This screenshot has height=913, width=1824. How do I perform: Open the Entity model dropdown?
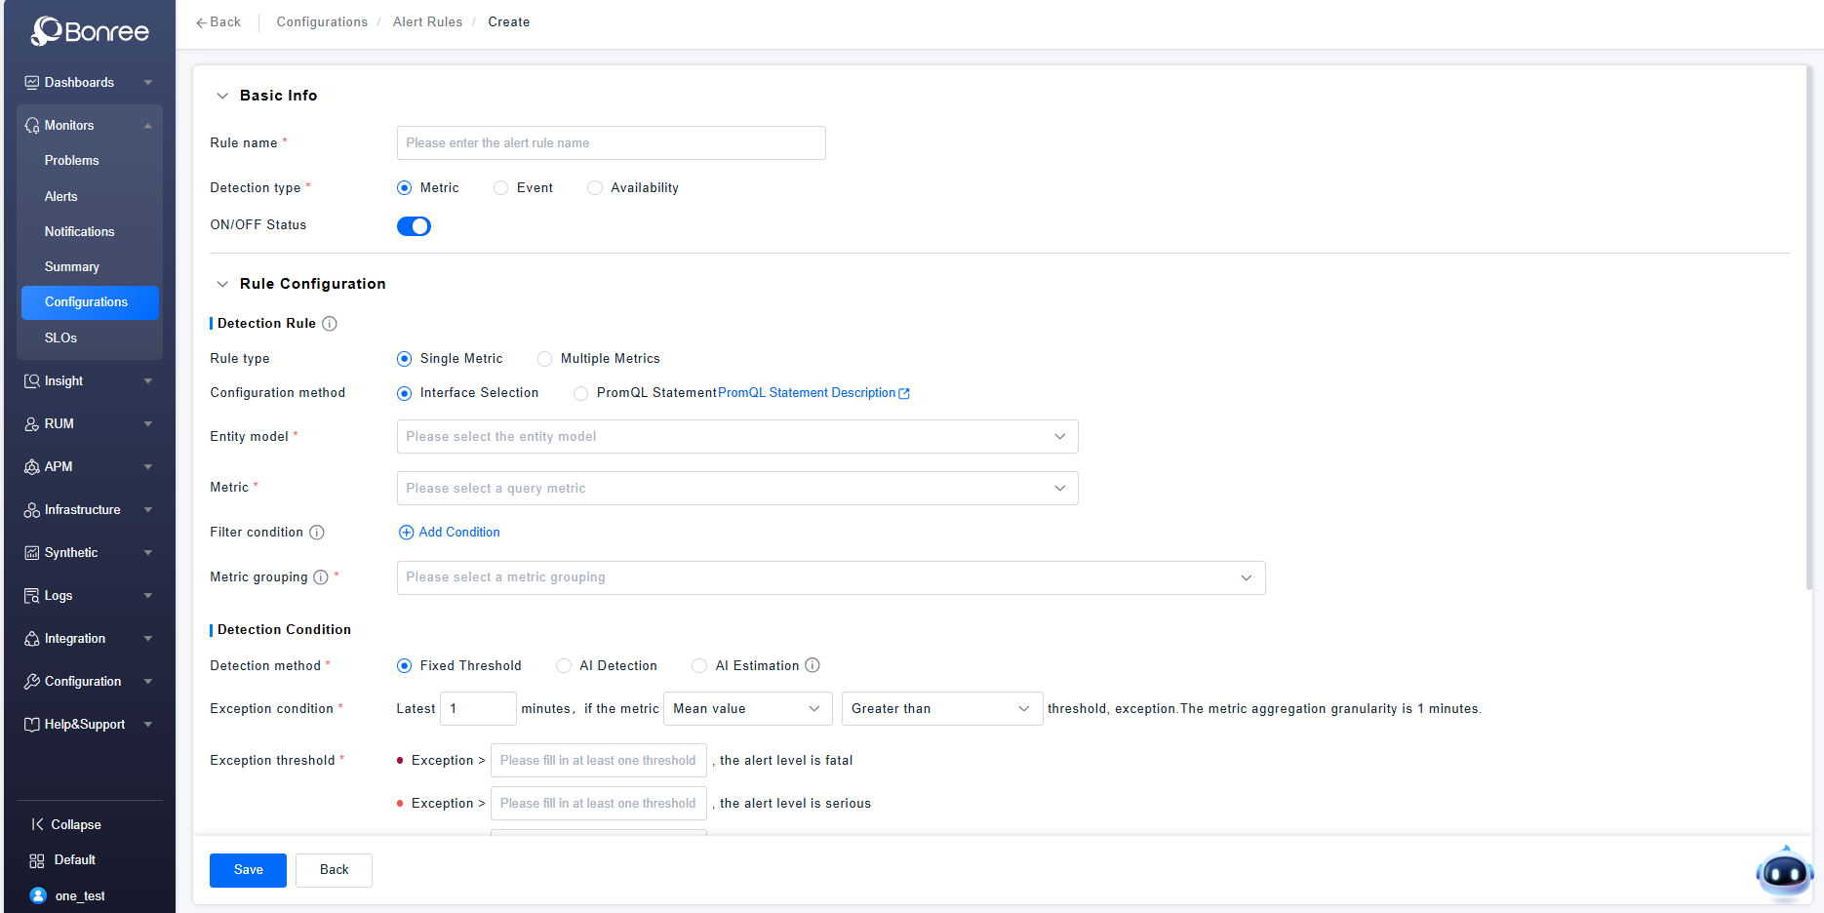coord(736,437)
